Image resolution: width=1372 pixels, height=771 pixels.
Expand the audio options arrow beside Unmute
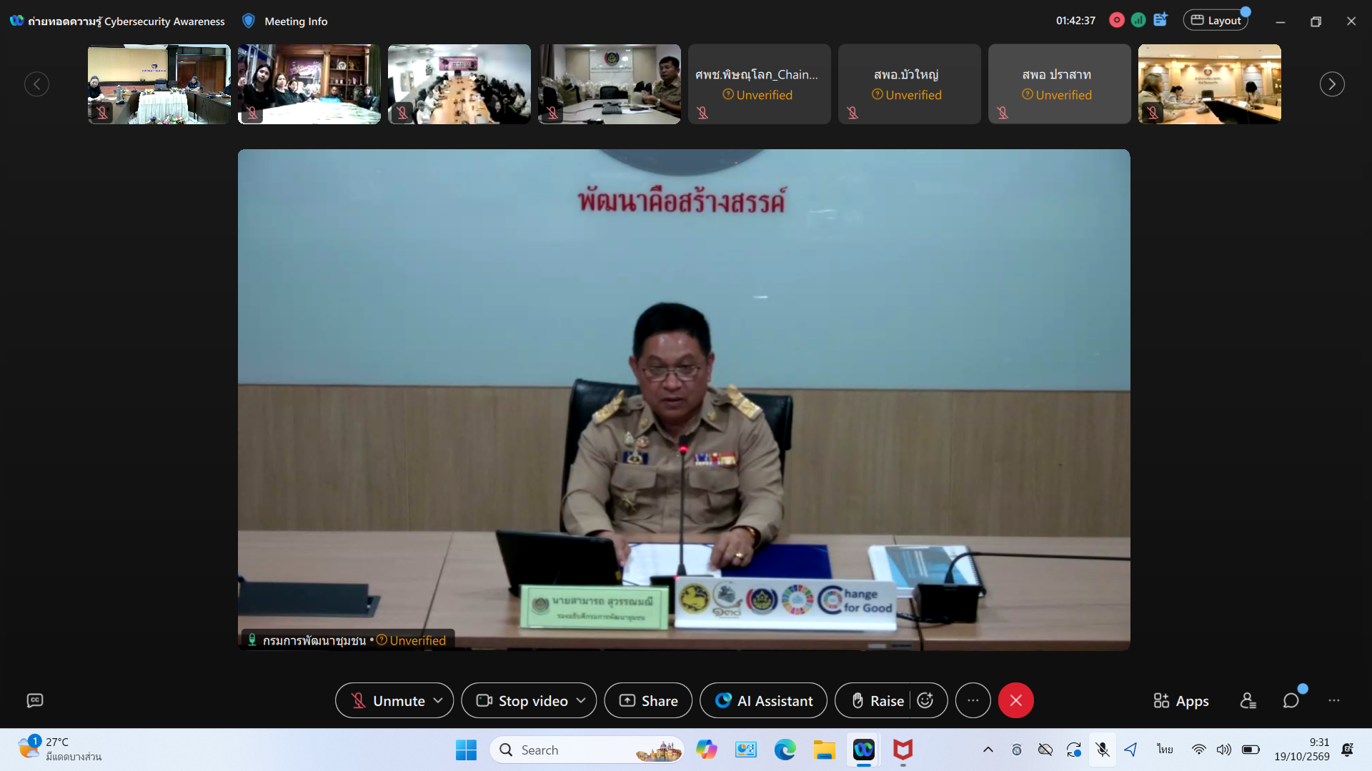tap(438, 701)
